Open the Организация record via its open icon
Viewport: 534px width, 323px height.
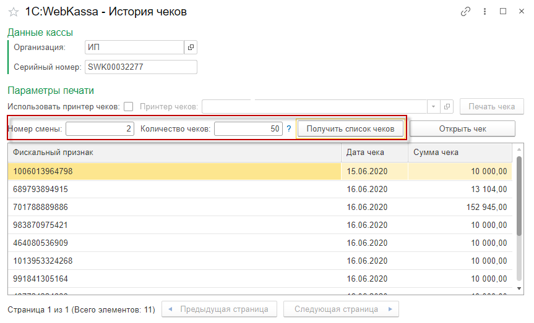pos(191,48)
